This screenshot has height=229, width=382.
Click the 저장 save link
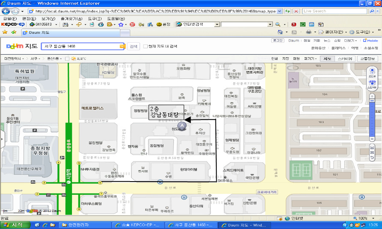coord(286,59)
